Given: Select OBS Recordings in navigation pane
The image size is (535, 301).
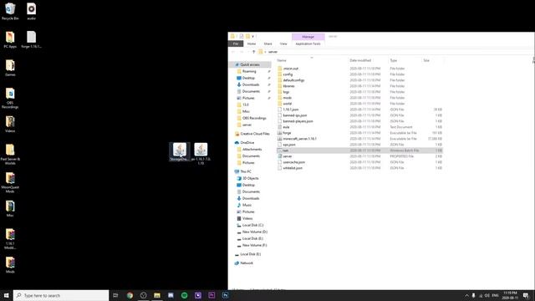Looking at the screenshot, I should point(254,118).
